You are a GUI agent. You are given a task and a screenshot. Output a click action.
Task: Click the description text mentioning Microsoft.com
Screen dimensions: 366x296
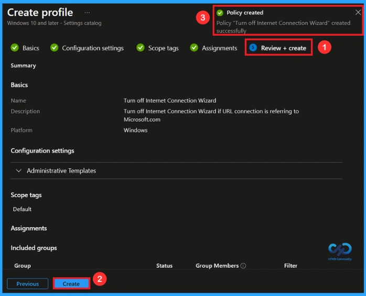[211, 115]
